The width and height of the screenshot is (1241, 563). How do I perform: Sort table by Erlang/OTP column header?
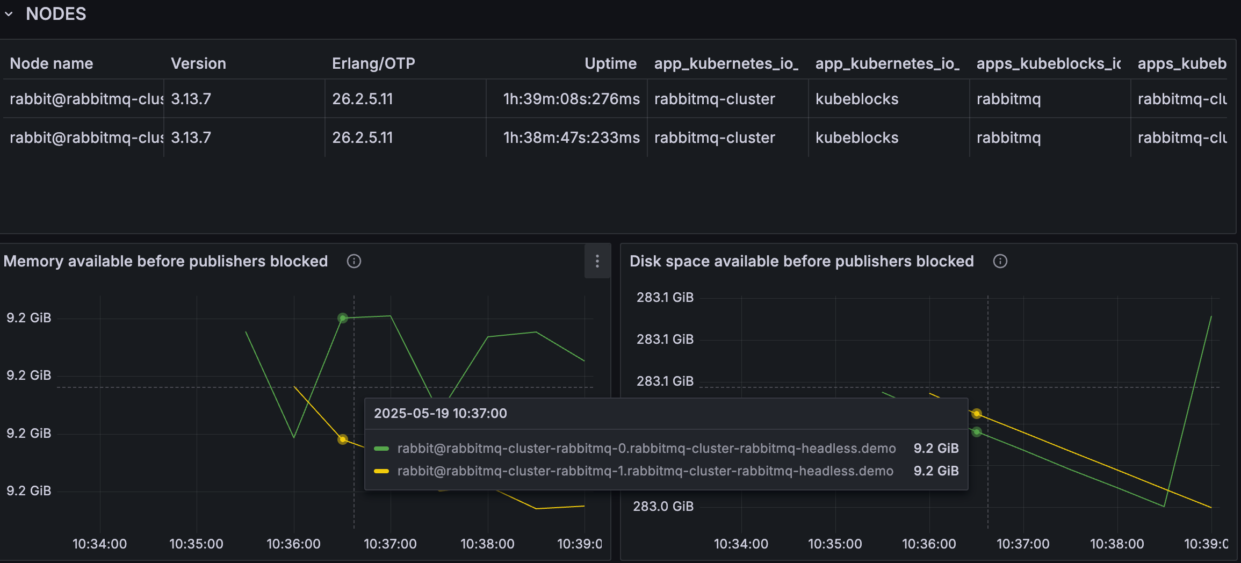(x=373, y=63)
